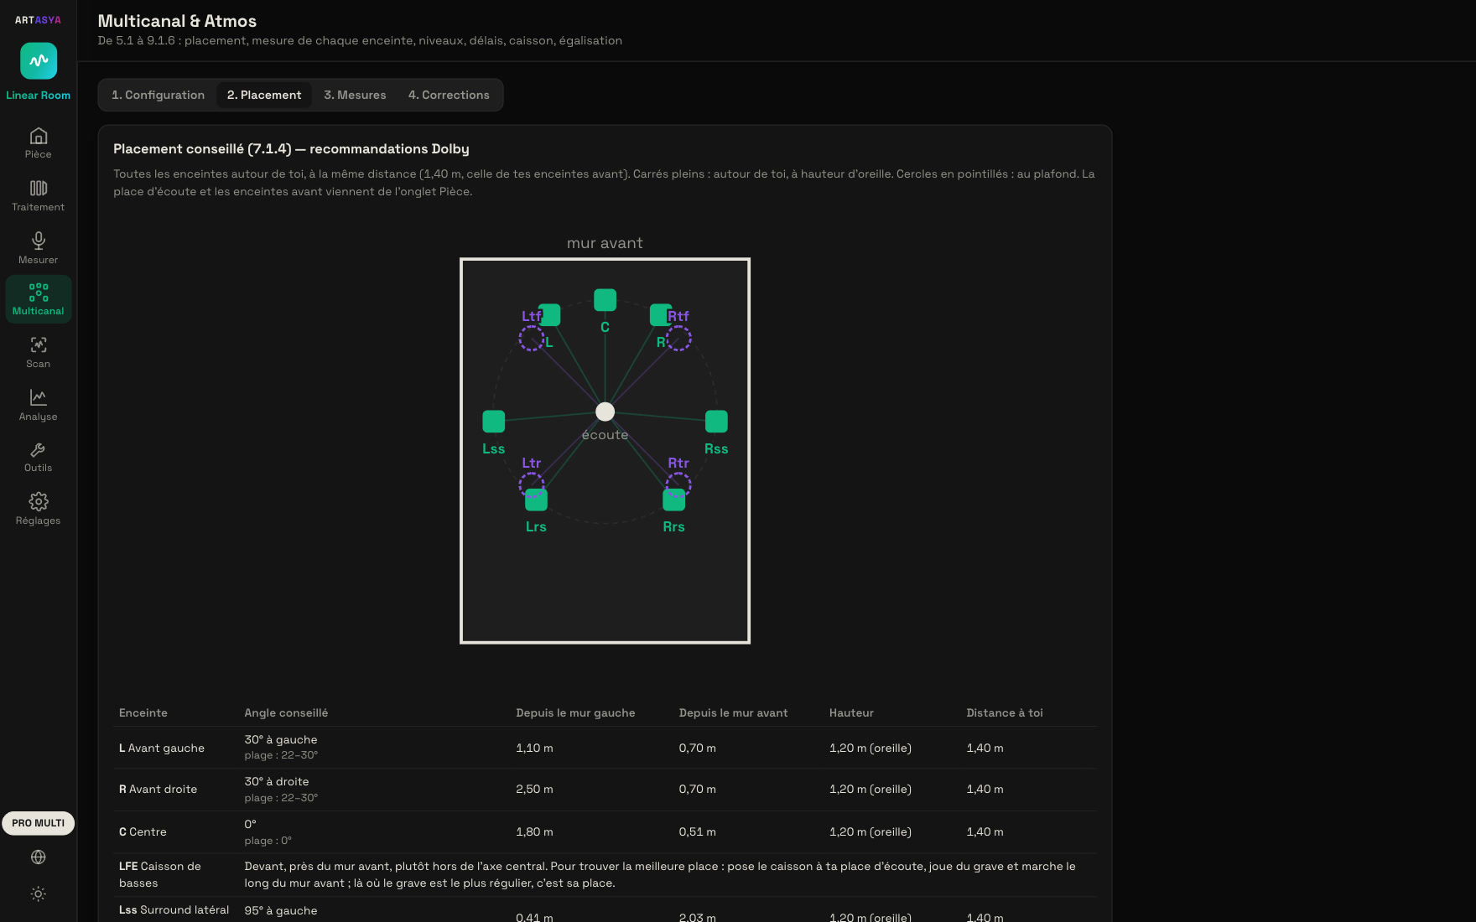The image size is (1476, 922).
Task: Open the Traitement sidebar section
Action: (38, 196)
